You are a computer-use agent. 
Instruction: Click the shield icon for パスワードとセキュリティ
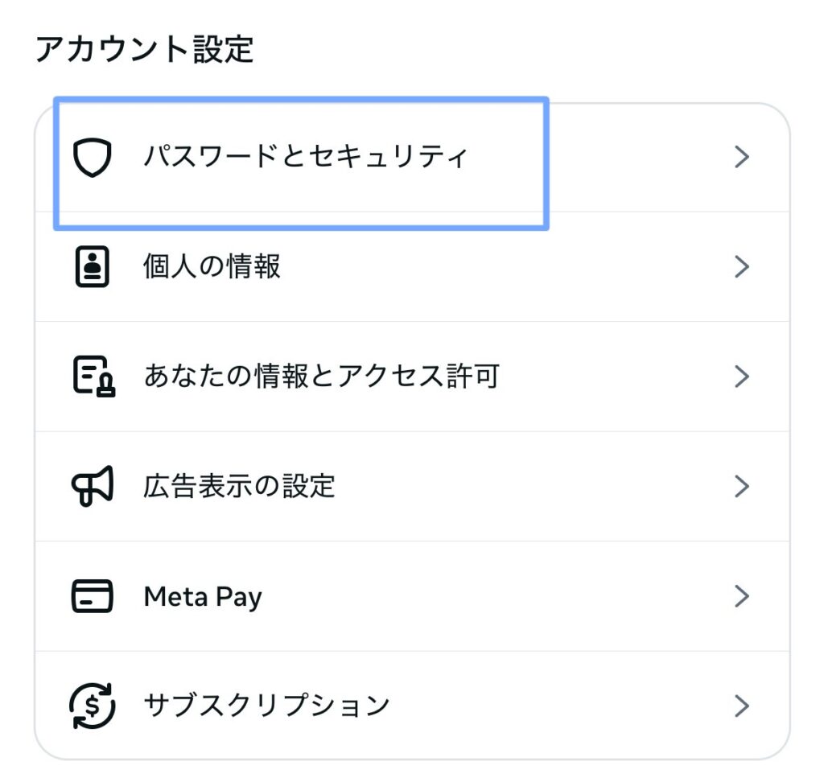(92, 158)
